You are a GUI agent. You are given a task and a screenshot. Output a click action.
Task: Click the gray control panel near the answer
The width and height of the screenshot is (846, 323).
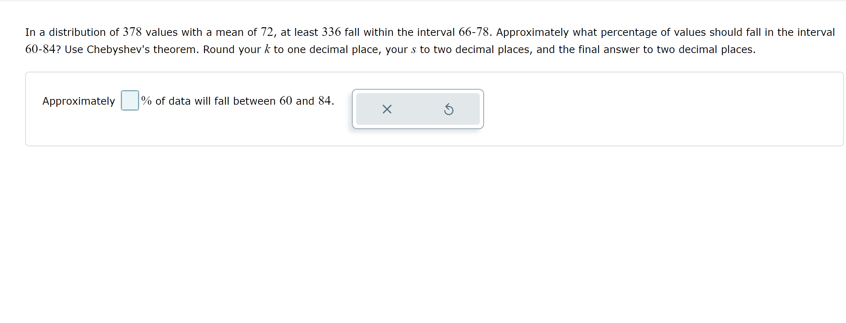tap(418, 109)
